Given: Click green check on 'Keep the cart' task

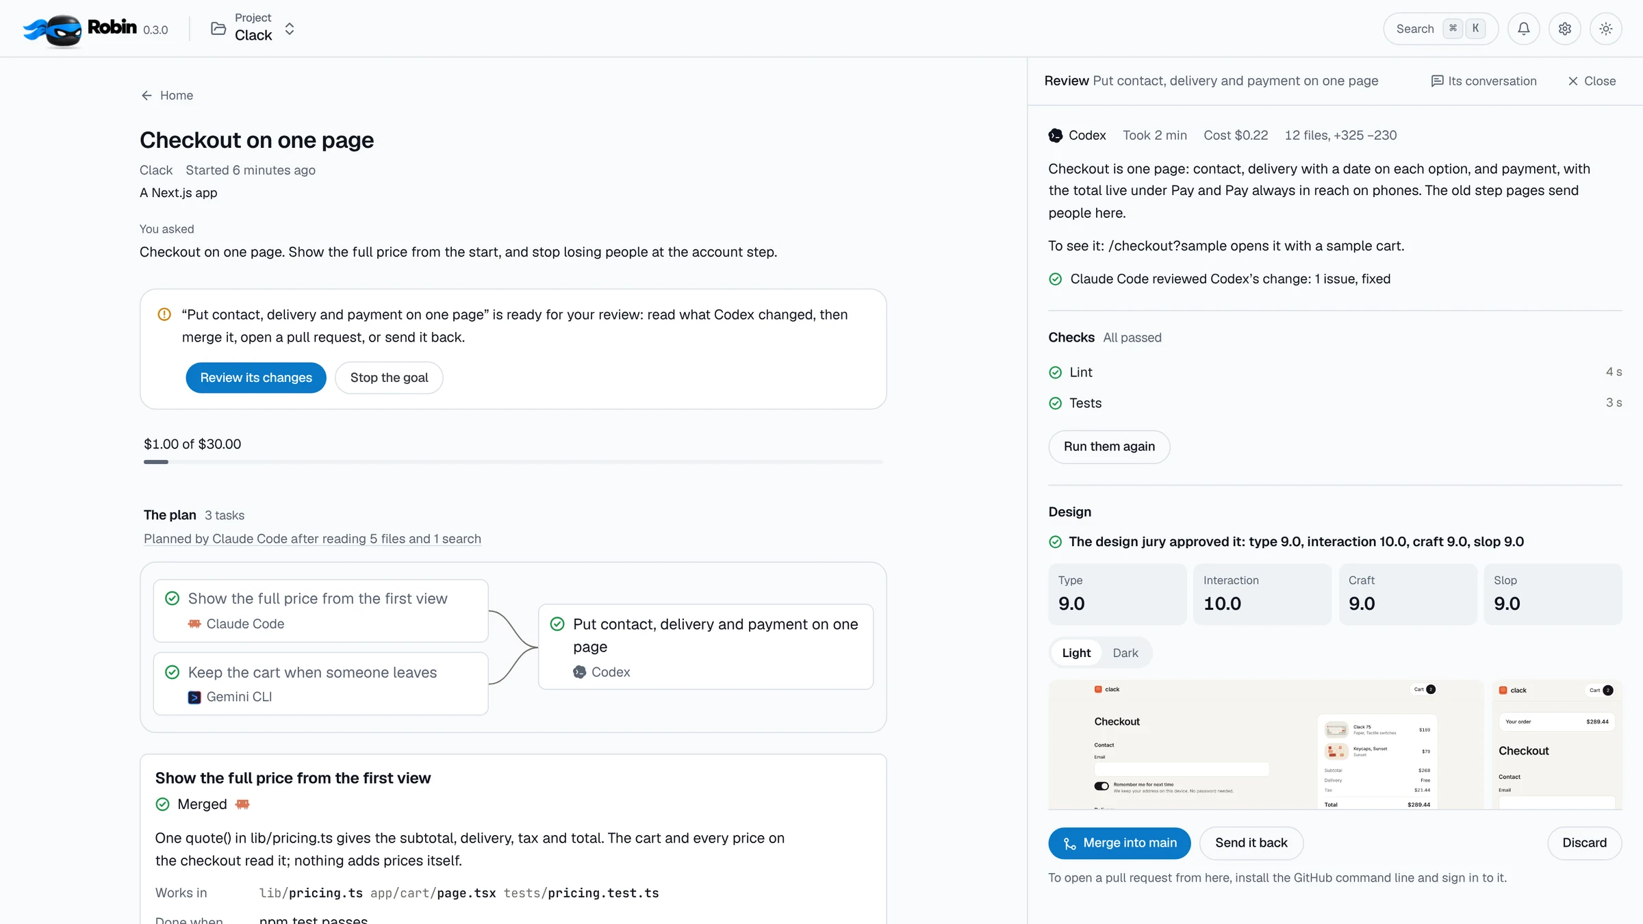Looking at the screenshot, I should click(173, 672).
